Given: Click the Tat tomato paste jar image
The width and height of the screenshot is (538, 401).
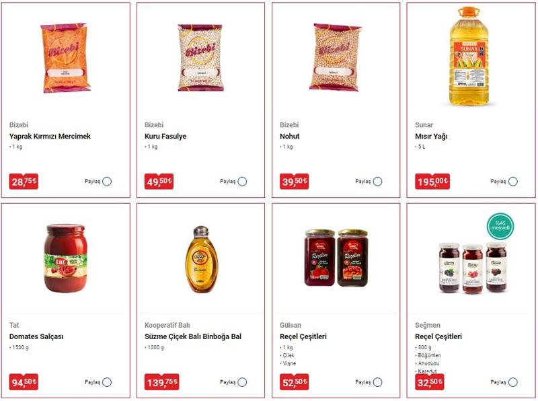Looking at the screenshot, I should click(x=65, y=258).
